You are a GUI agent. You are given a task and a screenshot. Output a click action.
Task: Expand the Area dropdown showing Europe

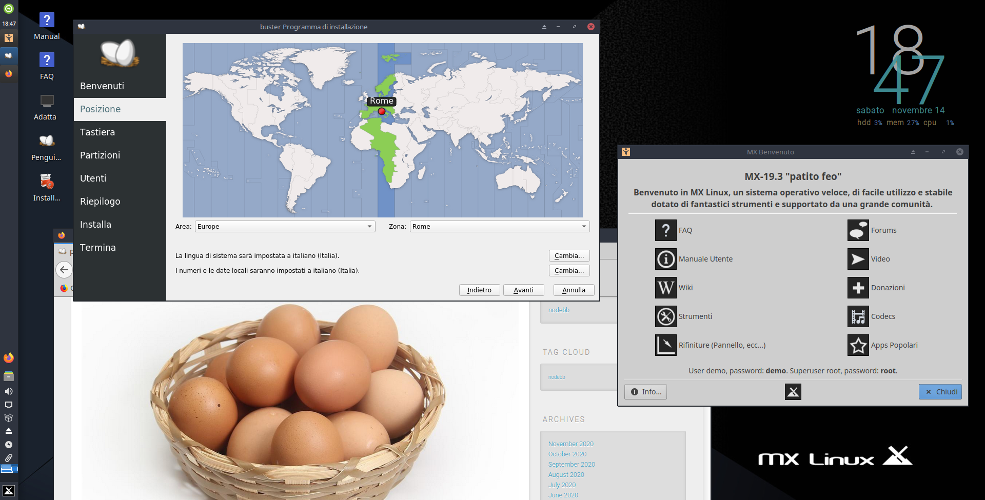click(x=285, y=226)
